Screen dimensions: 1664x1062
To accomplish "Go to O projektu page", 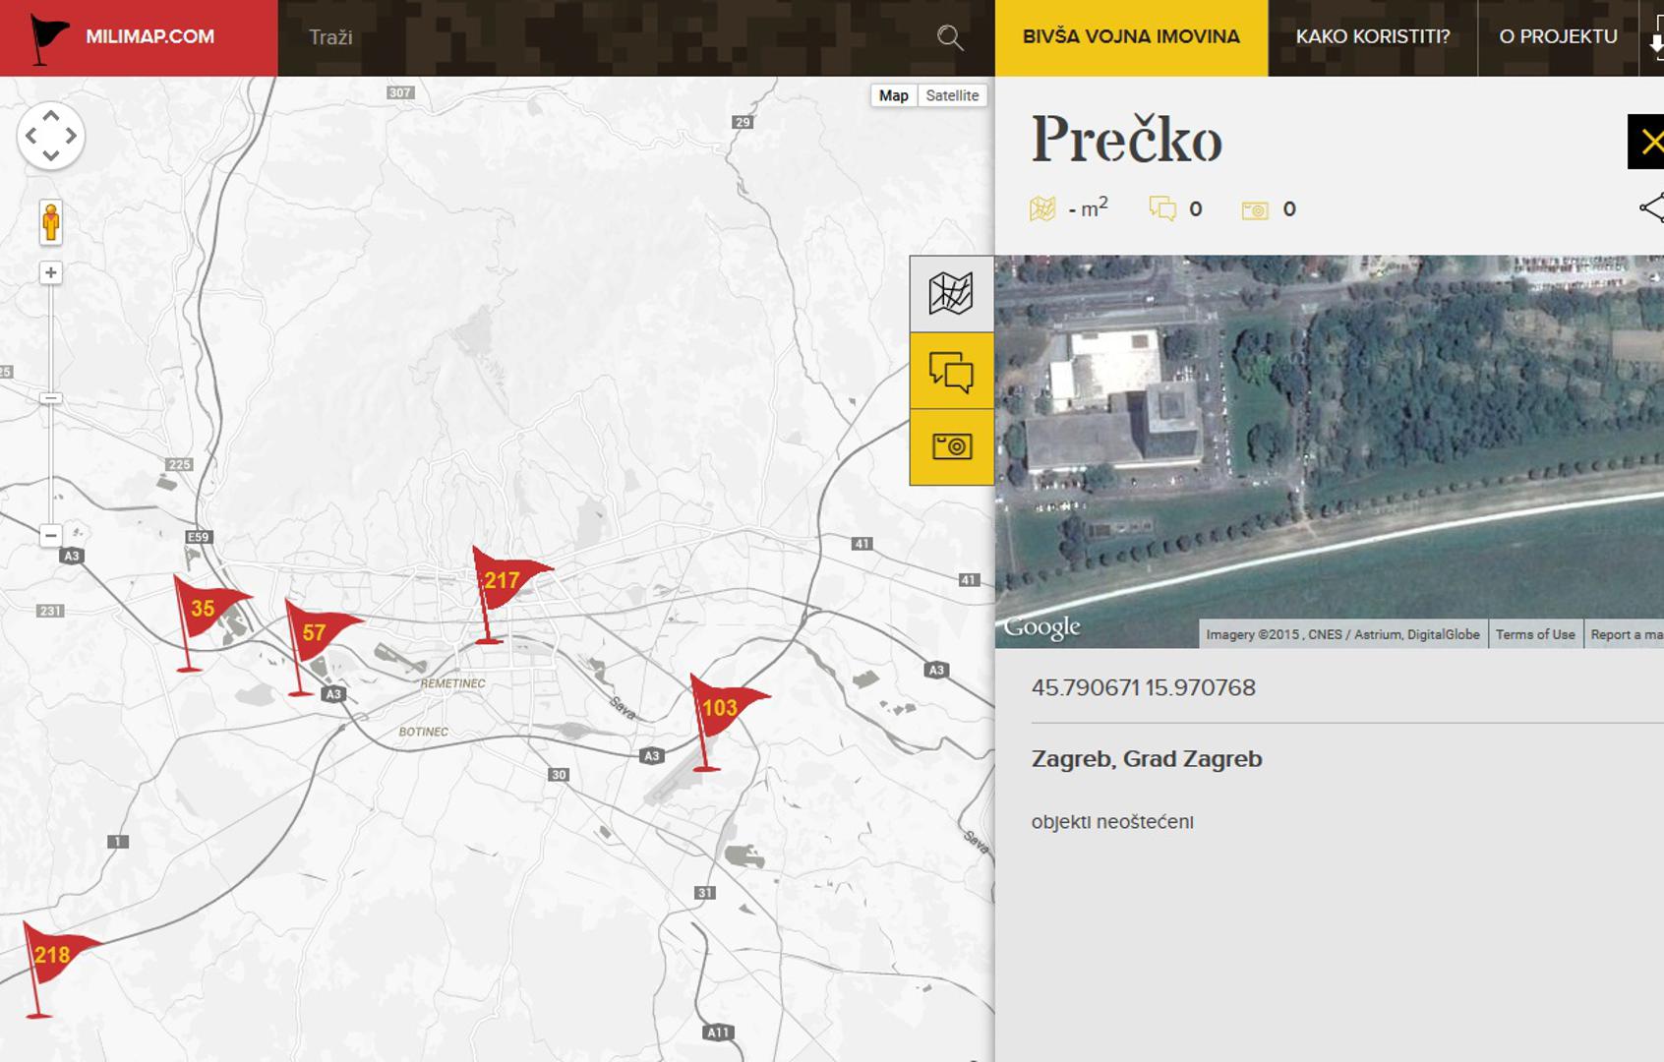I will click(1558, 37).
